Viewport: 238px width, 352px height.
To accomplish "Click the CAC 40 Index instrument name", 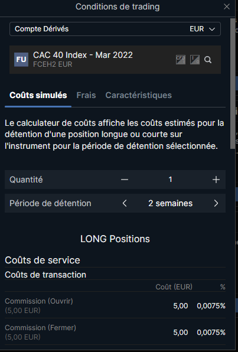I will pyautogui.click(x=83, y=55).
